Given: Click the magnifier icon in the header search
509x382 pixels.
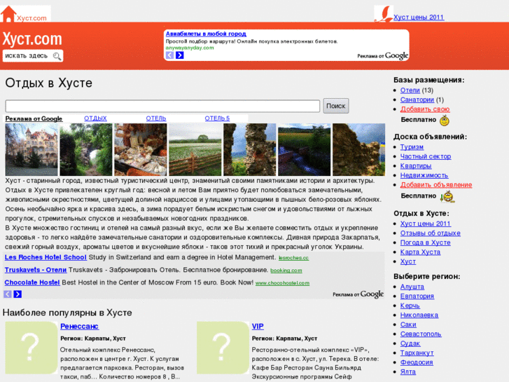Looking at the screenshot, I should (x=57, y=56).
